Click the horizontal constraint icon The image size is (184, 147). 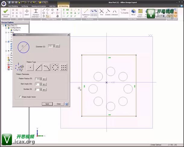tap(64, 16)
